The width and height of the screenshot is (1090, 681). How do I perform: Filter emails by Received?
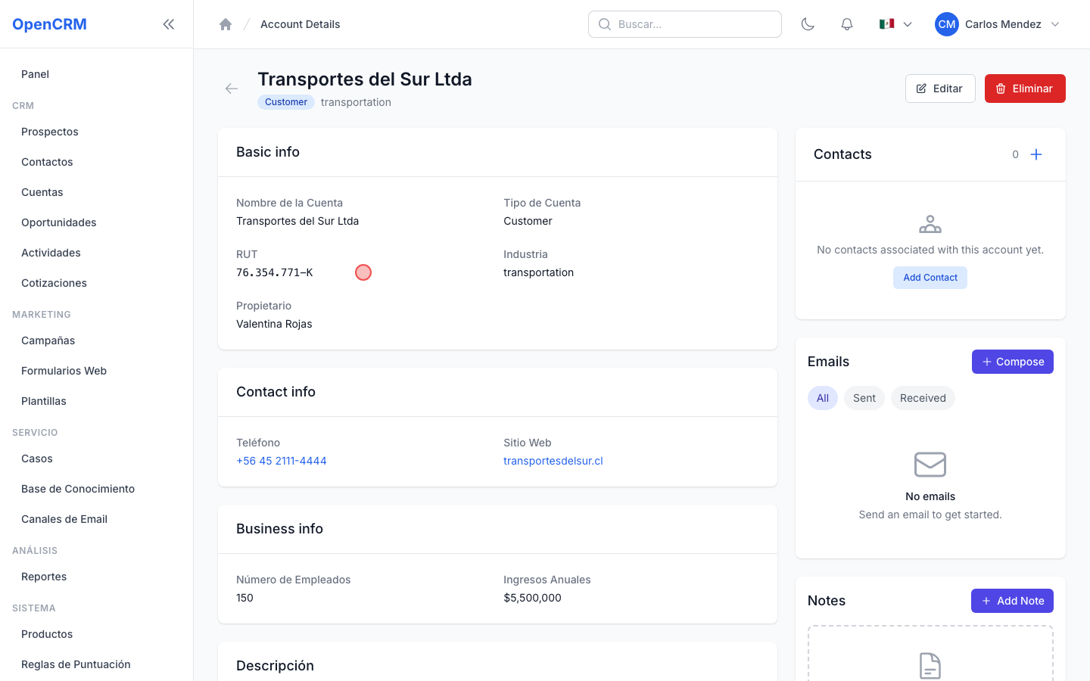pos(923,398)
